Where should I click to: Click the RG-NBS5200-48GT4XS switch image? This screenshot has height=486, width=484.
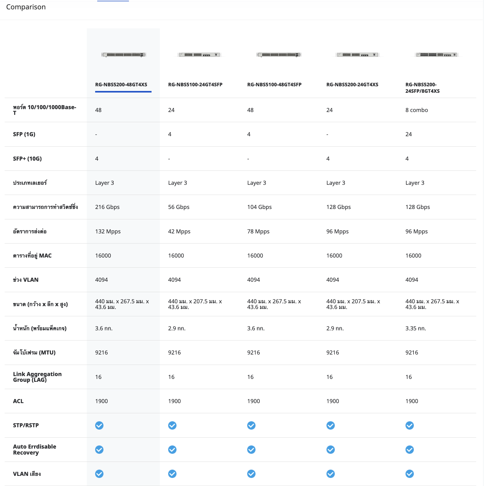(x=123, y=55)
